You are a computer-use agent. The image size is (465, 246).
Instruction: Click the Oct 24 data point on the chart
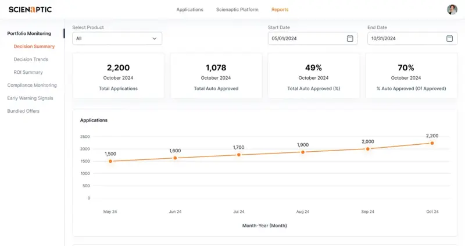click(x=432, y=143)
